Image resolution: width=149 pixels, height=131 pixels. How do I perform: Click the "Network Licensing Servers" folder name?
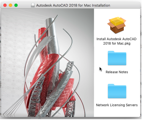(x=117, y=105)
